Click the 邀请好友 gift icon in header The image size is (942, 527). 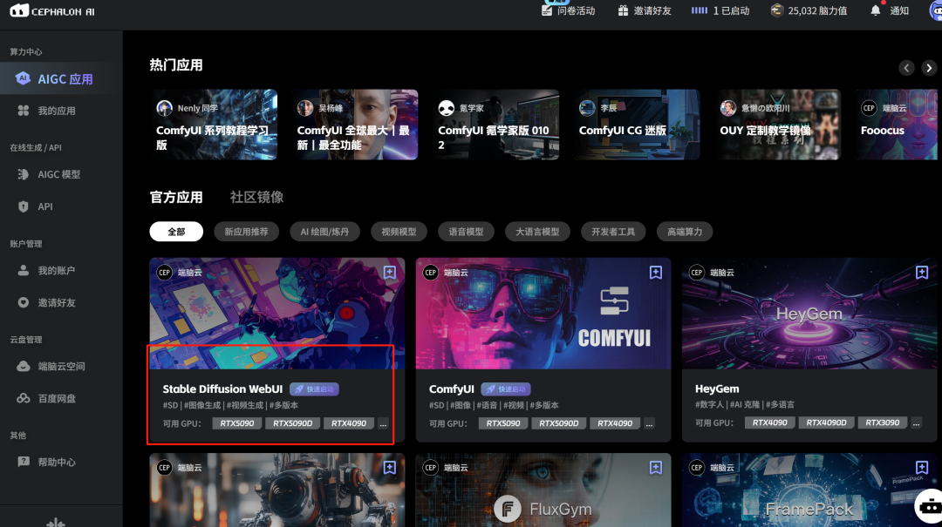click(x=623, y=10)
